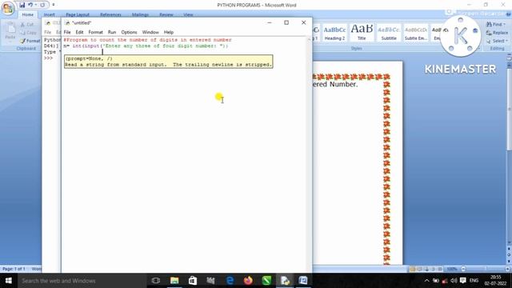Click the scroll-up arrow of the IDLE editor scrollbar
This screenshot has height=288, width=512.
(310, 39)
